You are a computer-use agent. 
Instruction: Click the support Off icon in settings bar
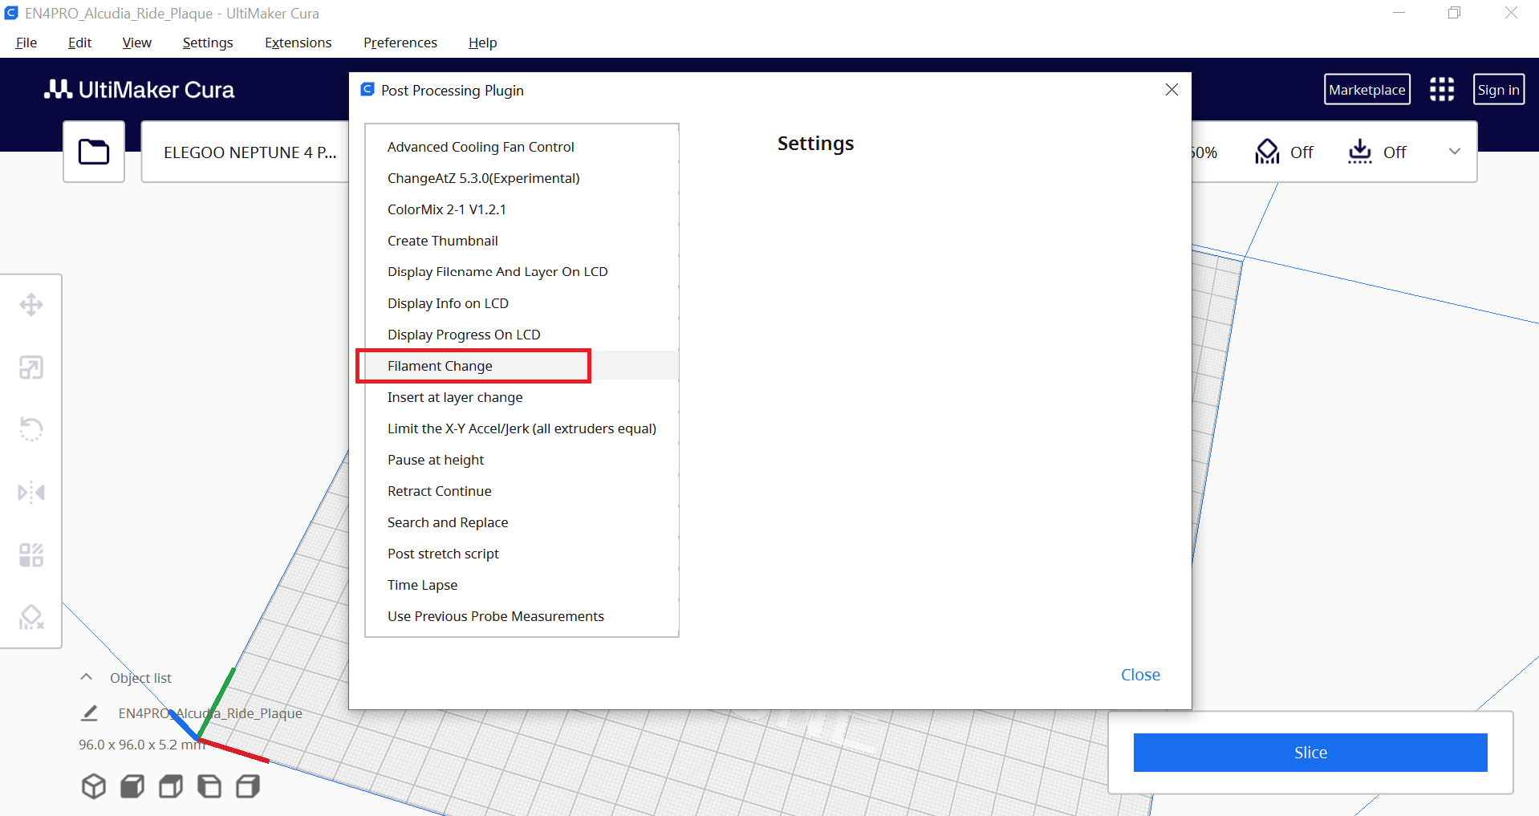1267,152
